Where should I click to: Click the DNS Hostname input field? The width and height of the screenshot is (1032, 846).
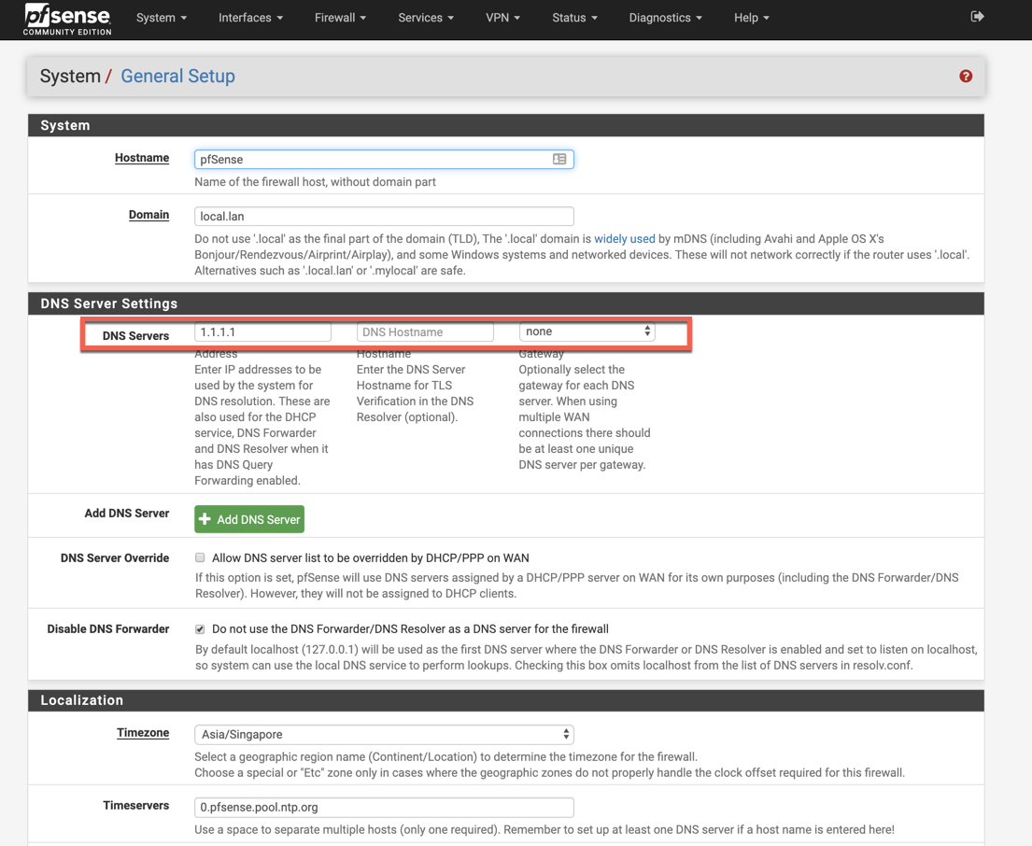pyautogui.click(x=425, y=332)
